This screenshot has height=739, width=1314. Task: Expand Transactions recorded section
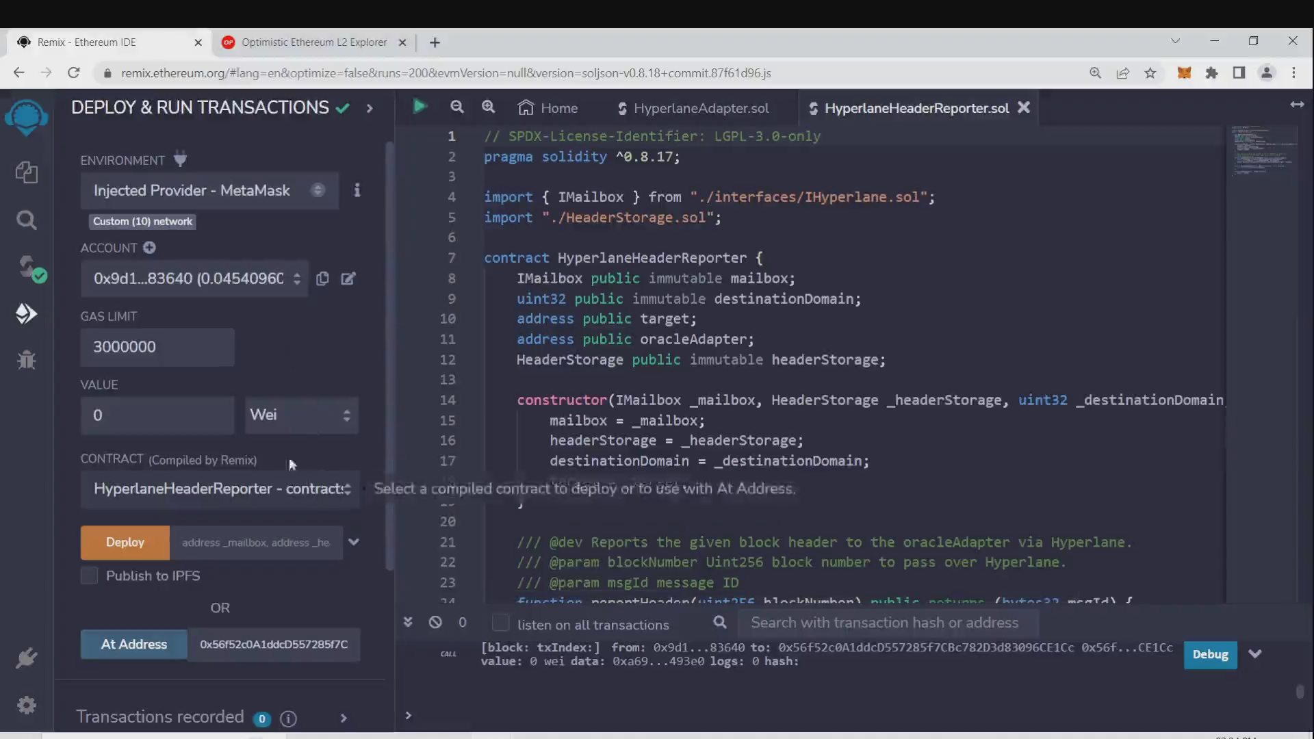(344, 718)
